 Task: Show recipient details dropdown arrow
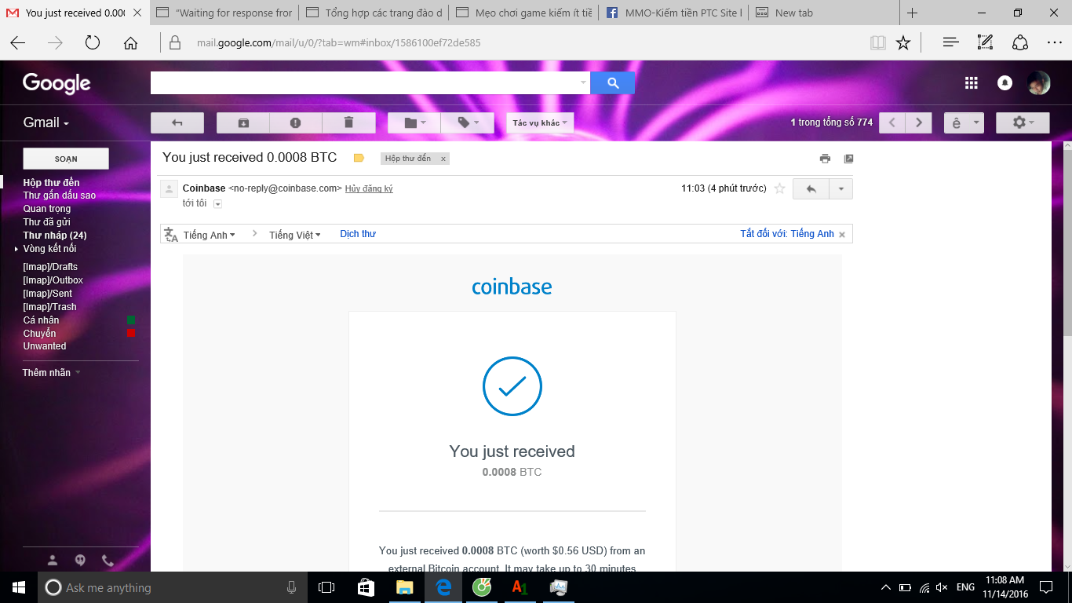point(218,204)
